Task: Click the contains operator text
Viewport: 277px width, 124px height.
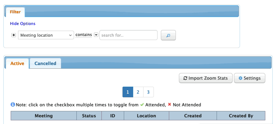Action: click(x=83, y=35)
